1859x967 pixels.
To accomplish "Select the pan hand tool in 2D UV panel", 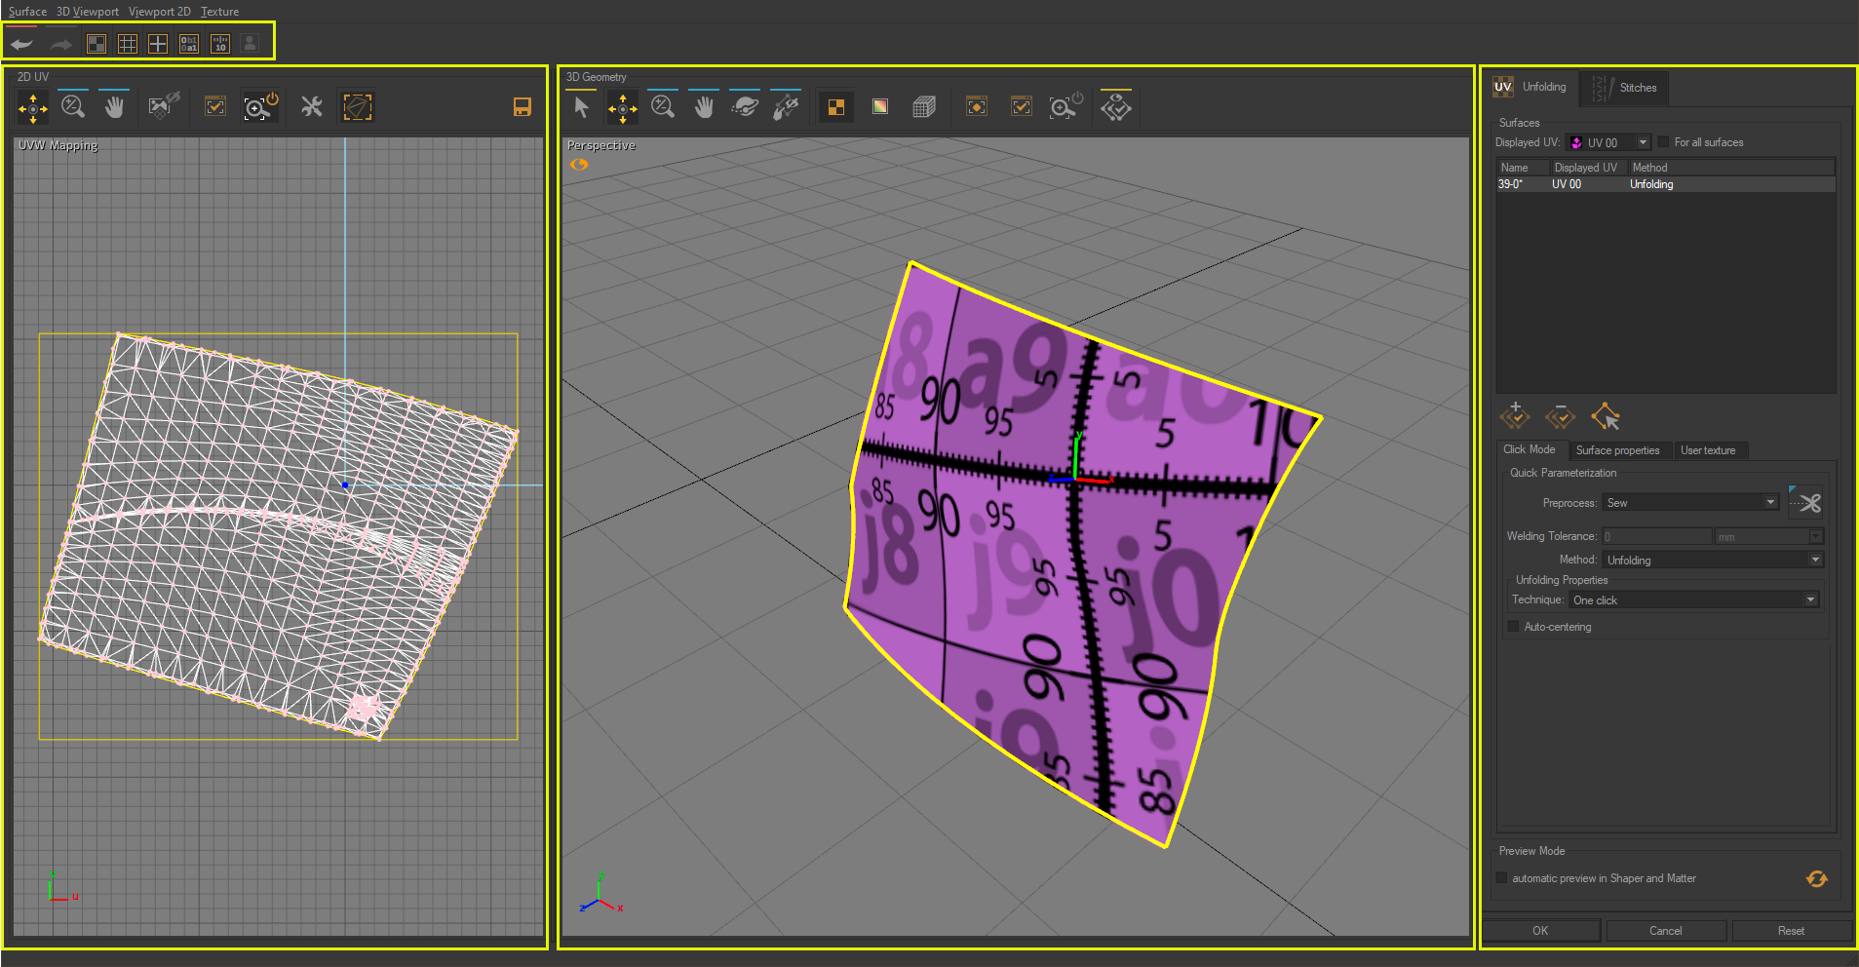I will (114, 106).
